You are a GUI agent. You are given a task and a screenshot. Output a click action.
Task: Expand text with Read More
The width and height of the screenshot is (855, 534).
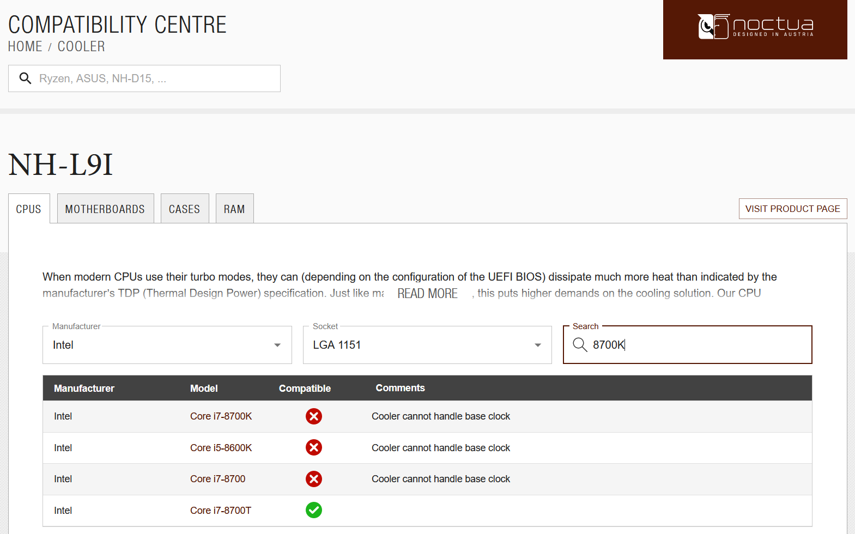click(x=428, y=294)
